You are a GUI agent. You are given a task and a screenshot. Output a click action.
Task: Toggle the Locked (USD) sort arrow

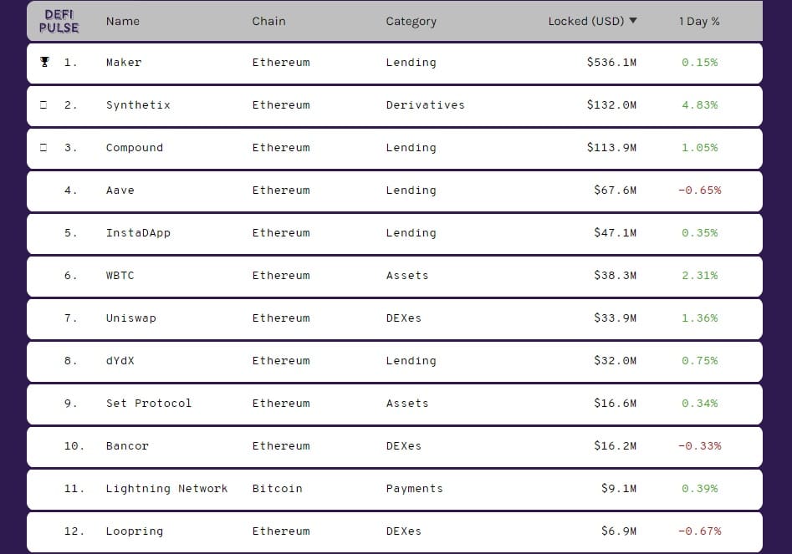click(633, 21)
